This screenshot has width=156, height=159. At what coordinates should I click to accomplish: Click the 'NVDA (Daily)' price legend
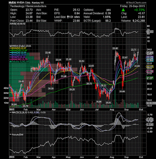click(x=20, y=46)
